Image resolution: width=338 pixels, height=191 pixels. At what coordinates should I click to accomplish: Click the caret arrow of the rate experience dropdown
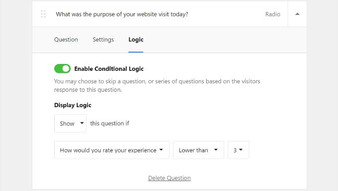[161, 150]
